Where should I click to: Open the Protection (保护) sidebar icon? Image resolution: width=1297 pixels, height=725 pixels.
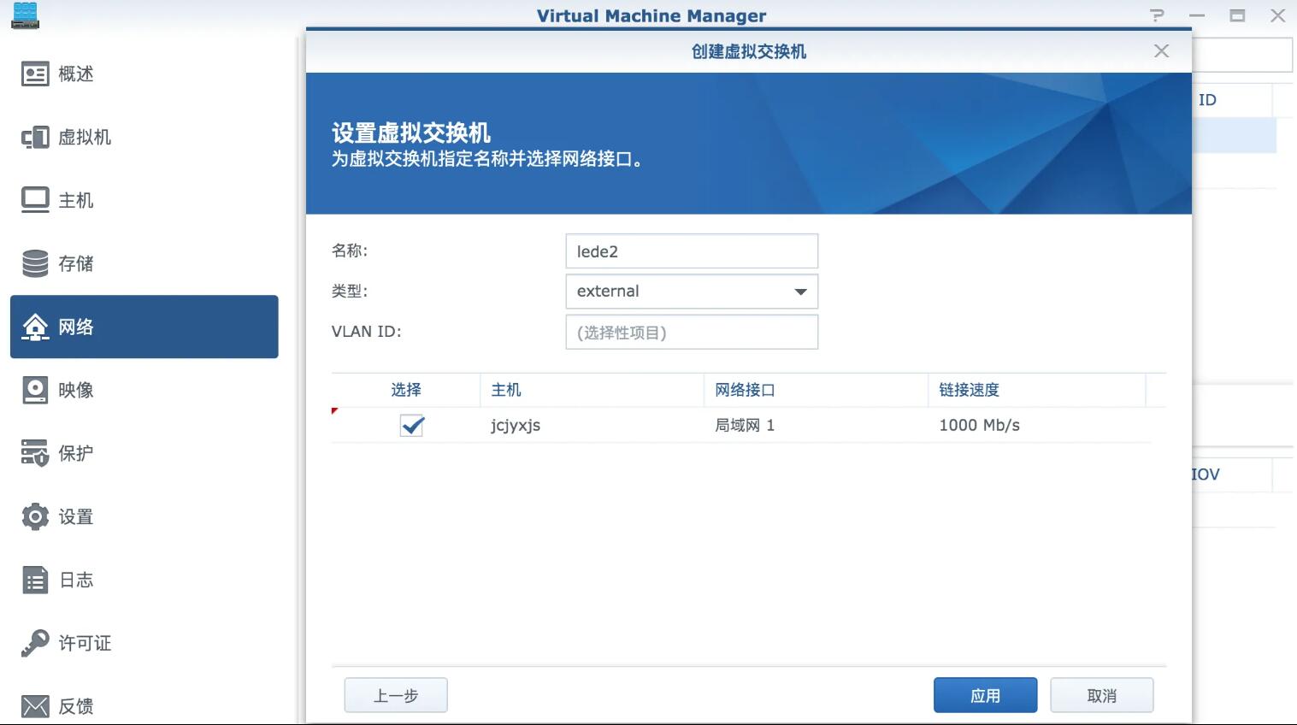pos(35,453)
